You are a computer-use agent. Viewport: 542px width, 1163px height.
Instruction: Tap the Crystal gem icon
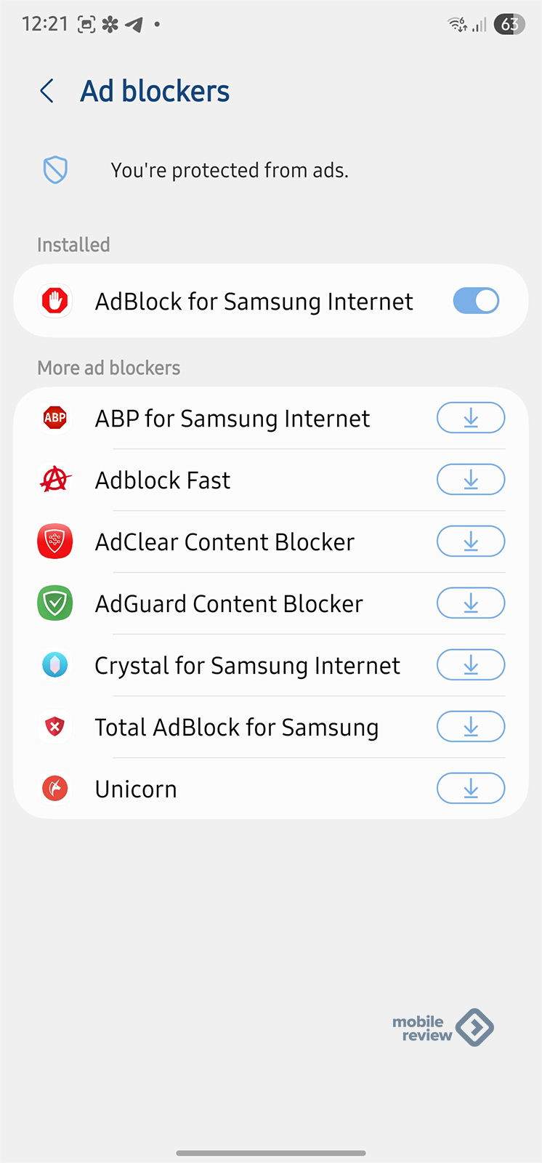pyautogui.click(x=55, y=665)
